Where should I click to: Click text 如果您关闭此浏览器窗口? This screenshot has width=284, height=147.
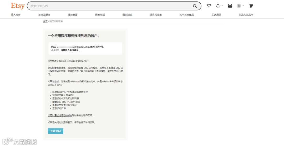[x=72, y=122]
